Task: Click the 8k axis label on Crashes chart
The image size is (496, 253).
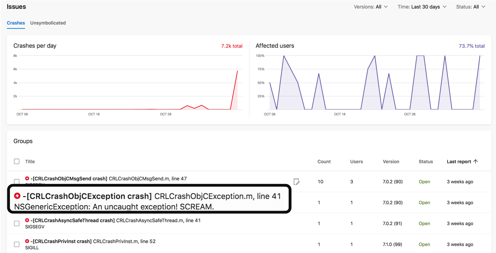Action: [x=15, y=56]
